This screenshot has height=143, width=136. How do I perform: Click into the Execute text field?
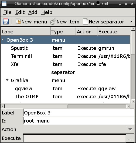[74, 138]
